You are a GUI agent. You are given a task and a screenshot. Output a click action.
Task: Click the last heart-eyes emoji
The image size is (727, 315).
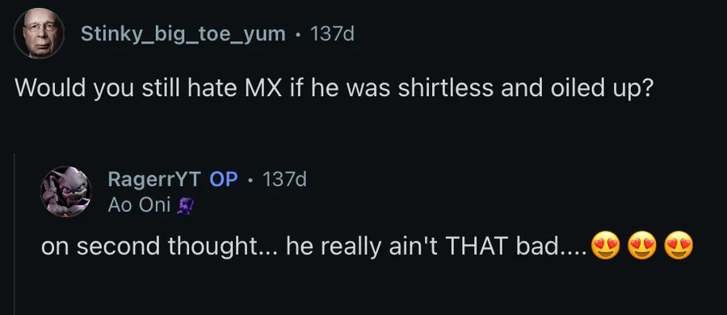pos(679,246)
